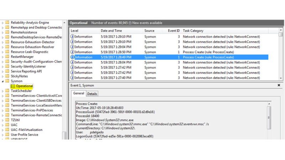285x160 pixels.
Task: Click the event details scrollbar thumb
Action: coord(269,118)
